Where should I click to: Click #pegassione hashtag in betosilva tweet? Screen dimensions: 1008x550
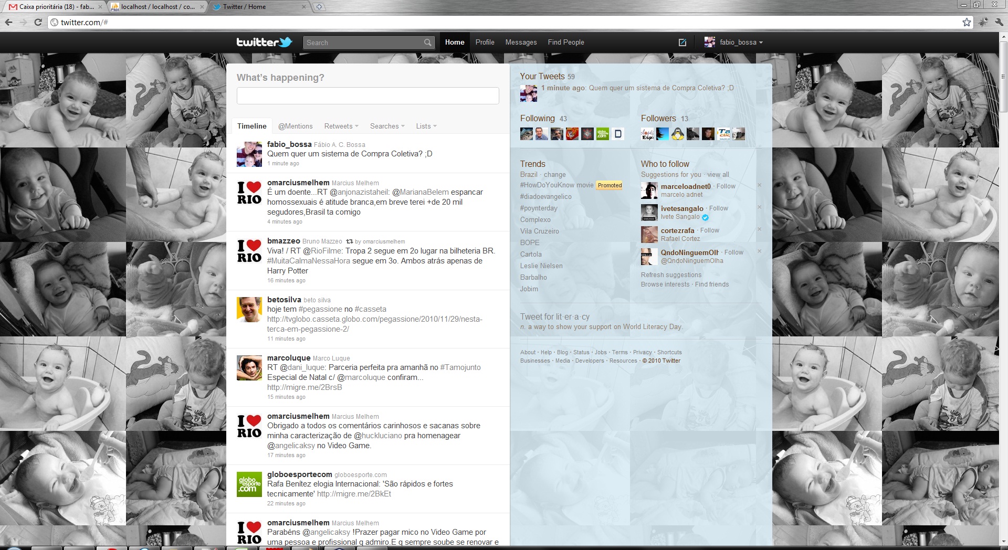[x=320, y=309]
